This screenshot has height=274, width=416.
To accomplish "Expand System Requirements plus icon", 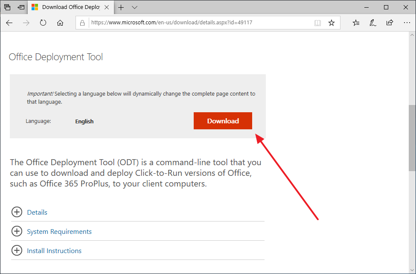I will point(17,231).
